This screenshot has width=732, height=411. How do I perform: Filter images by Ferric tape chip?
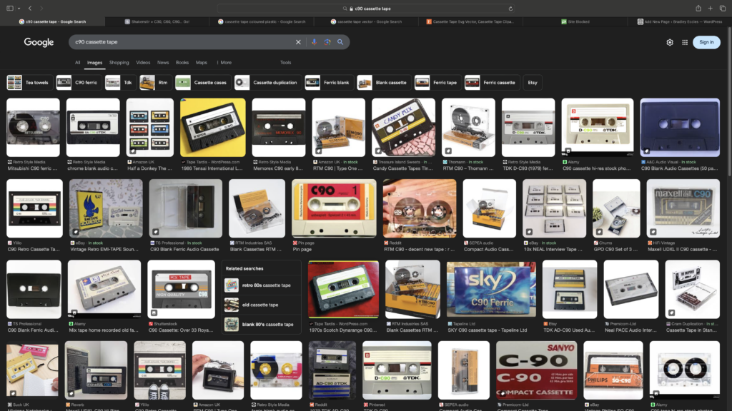[438, 83]
